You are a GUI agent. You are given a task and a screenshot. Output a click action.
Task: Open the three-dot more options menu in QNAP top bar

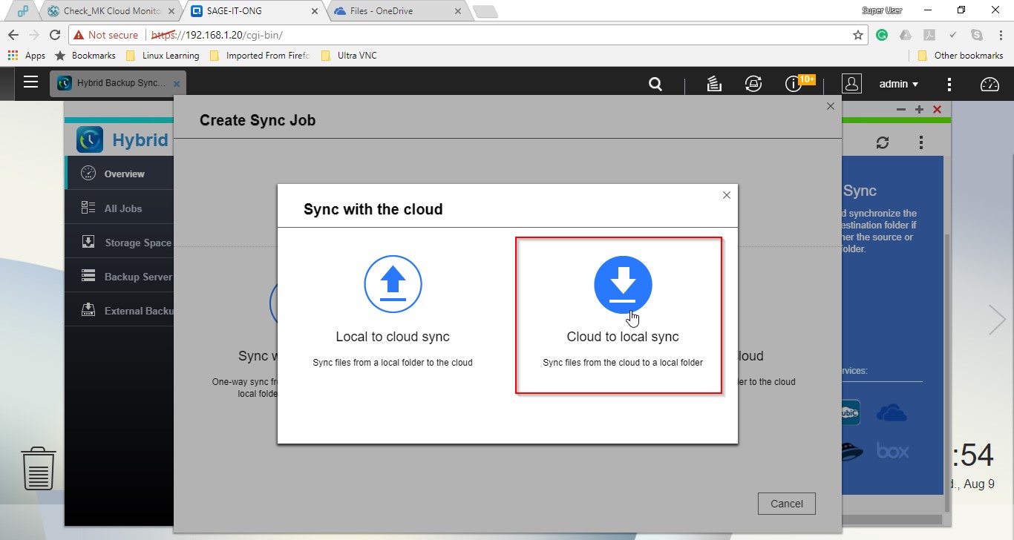[949, 84]
